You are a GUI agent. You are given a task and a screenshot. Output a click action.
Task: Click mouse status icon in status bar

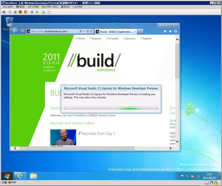point(212,183)
